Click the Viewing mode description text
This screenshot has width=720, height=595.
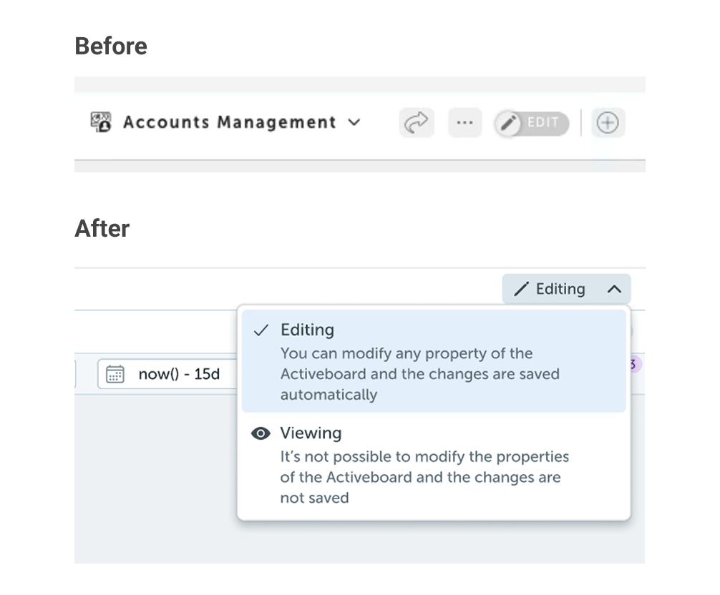(424, 477)
